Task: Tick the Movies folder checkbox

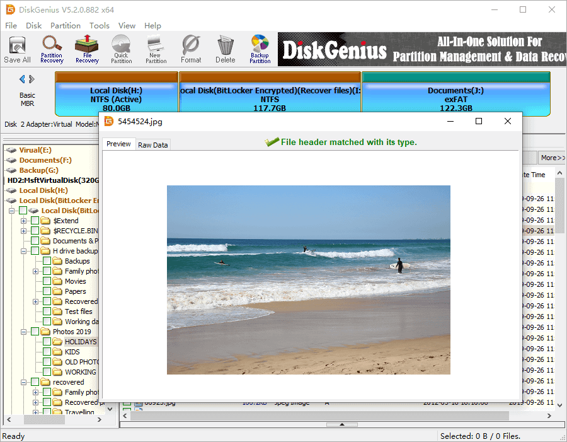Action: tap(47, 281)
